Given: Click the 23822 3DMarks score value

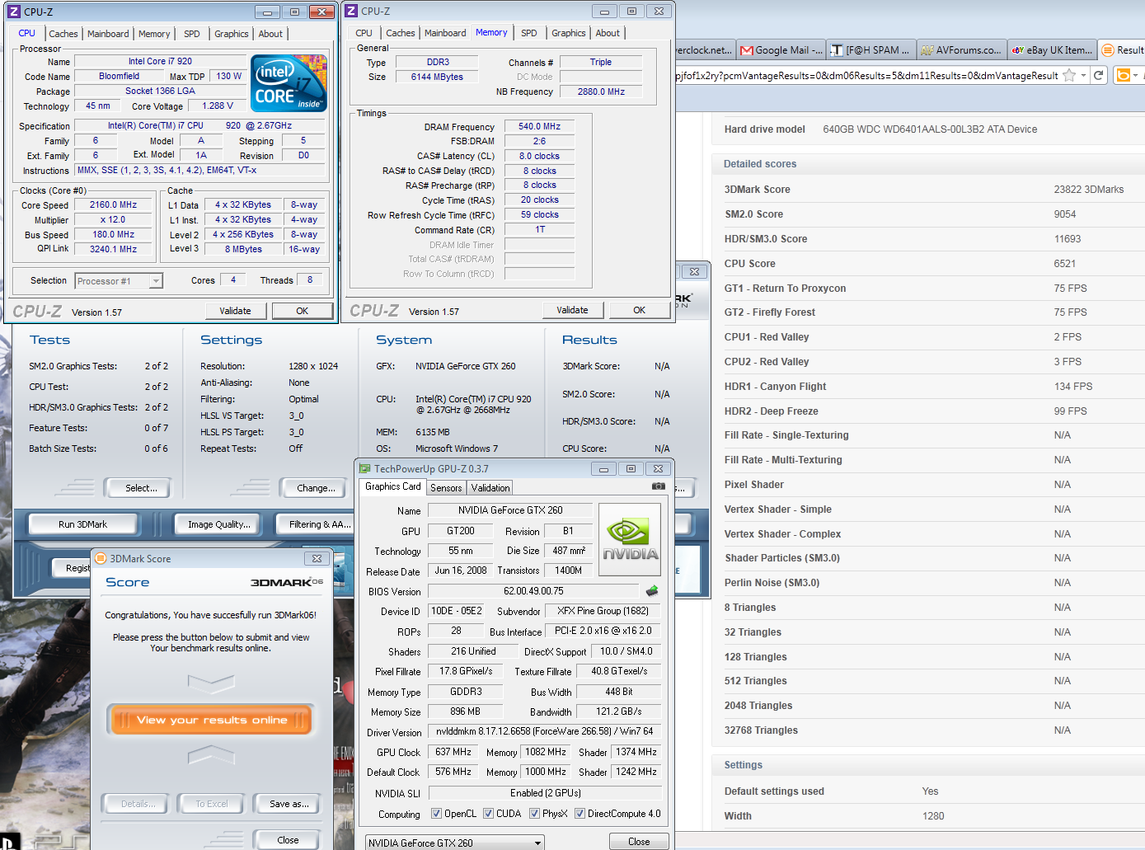Looking at the screenshot, I should 1088,190.
